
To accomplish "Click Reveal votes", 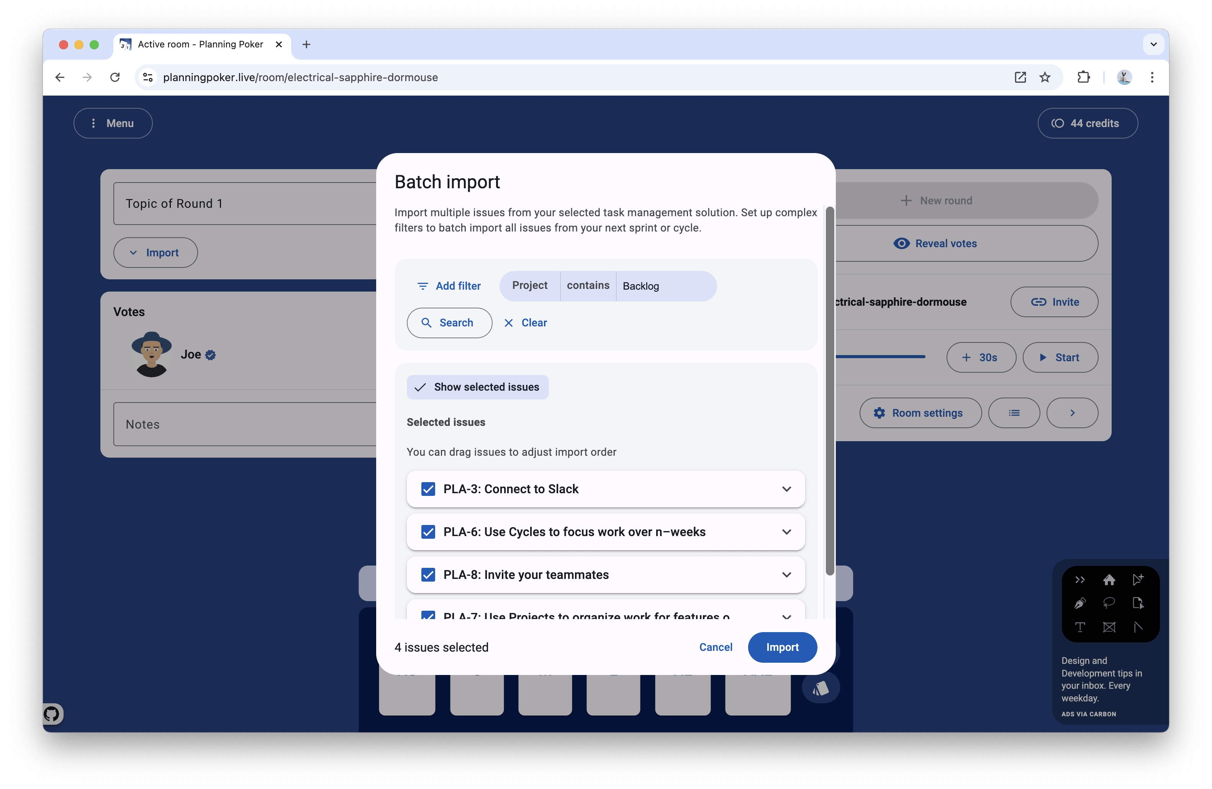I will click(966, 244).
